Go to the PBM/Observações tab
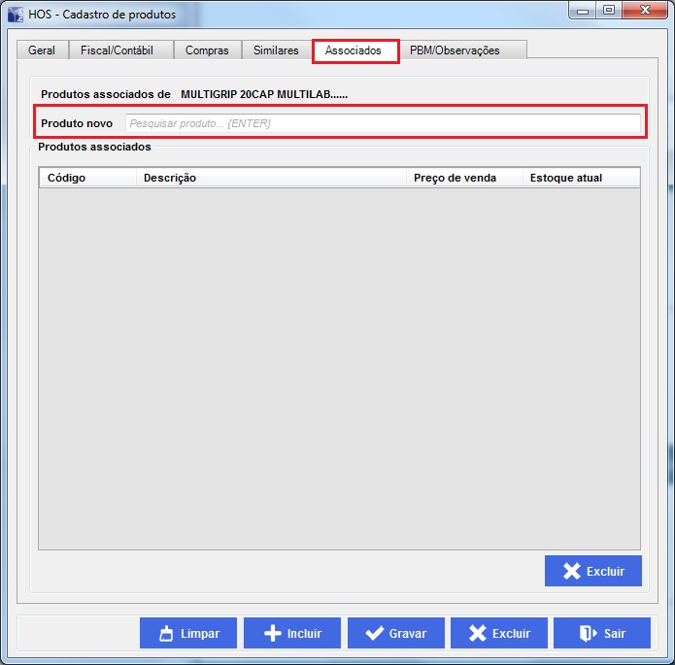Image resolution: width=675 pixels, height=665 pixels. 455,50
